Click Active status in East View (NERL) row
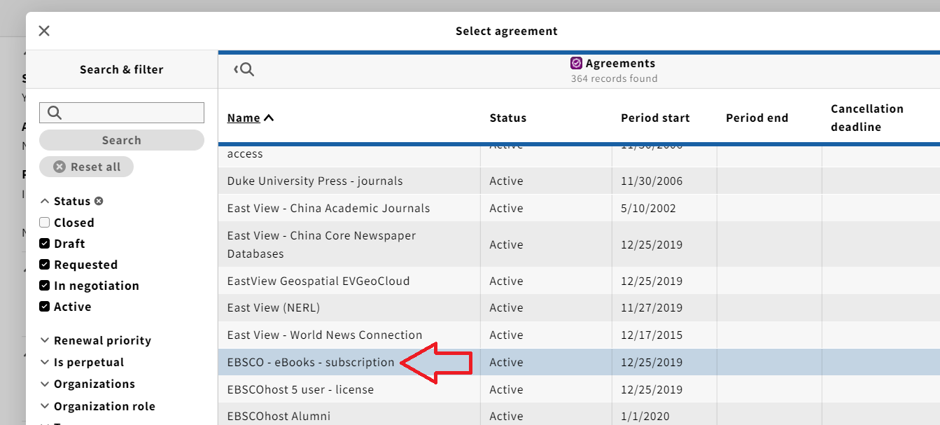Viewport: 940px width, 425px height. (507, 307)
